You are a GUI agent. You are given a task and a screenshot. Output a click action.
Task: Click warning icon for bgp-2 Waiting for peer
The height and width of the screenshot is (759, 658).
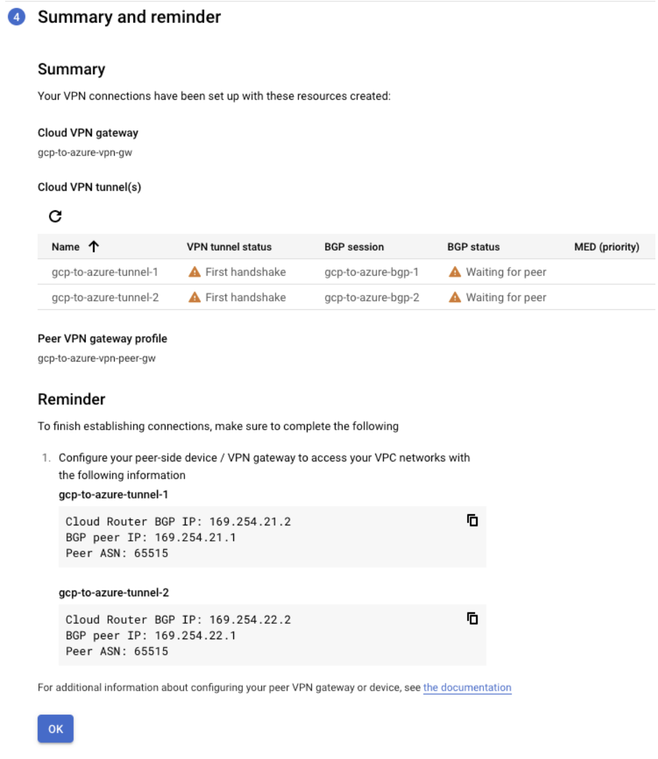[455, 297]
